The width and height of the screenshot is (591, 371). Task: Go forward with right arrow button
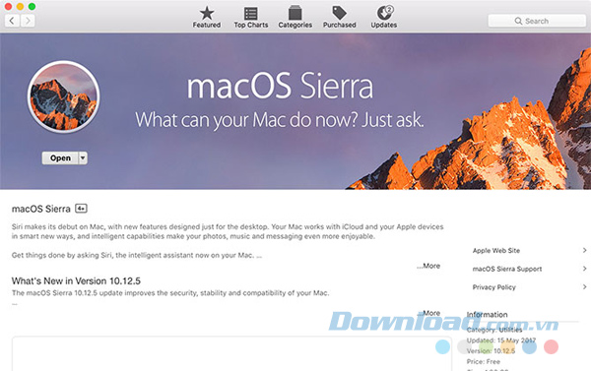[28, 21]
